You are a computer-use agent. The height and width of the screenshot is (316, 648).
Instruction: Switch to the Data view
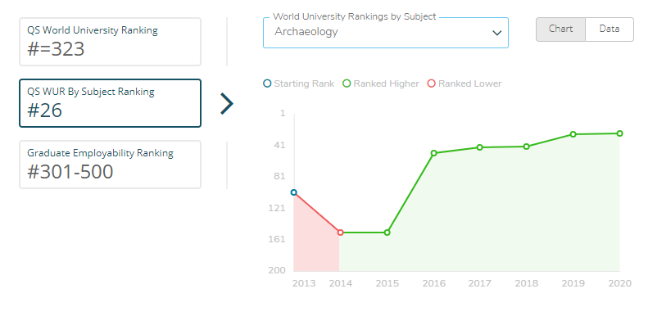click(x=609, y=29)
